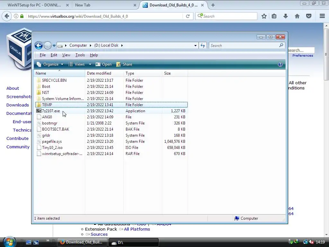Click the Windows Start orb
This screenshot has width=329, height=247.
[x=9, y=242]
